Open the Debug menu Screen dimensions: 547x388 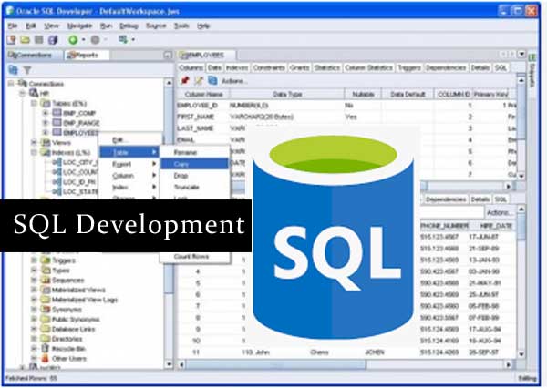[x=129, y=26]
